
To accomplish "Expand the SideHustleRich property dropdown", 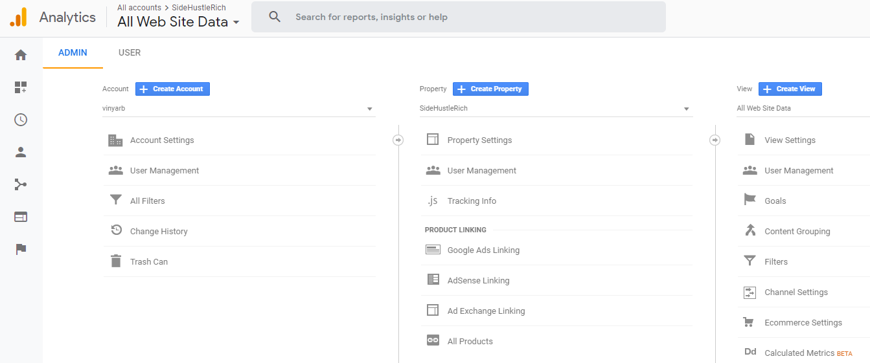I will (556, 109).
